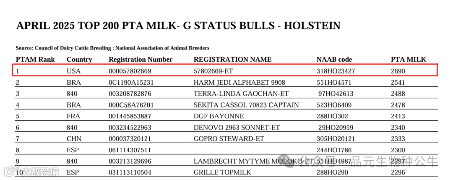Click the Registration Number column header

pyautogui.click(x=141, y=60)
